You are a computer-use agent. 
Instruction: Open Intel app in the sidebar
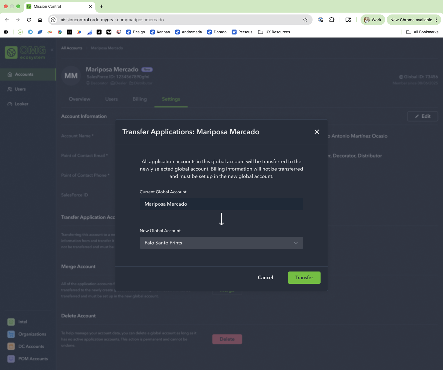click(x=17, y=322)
